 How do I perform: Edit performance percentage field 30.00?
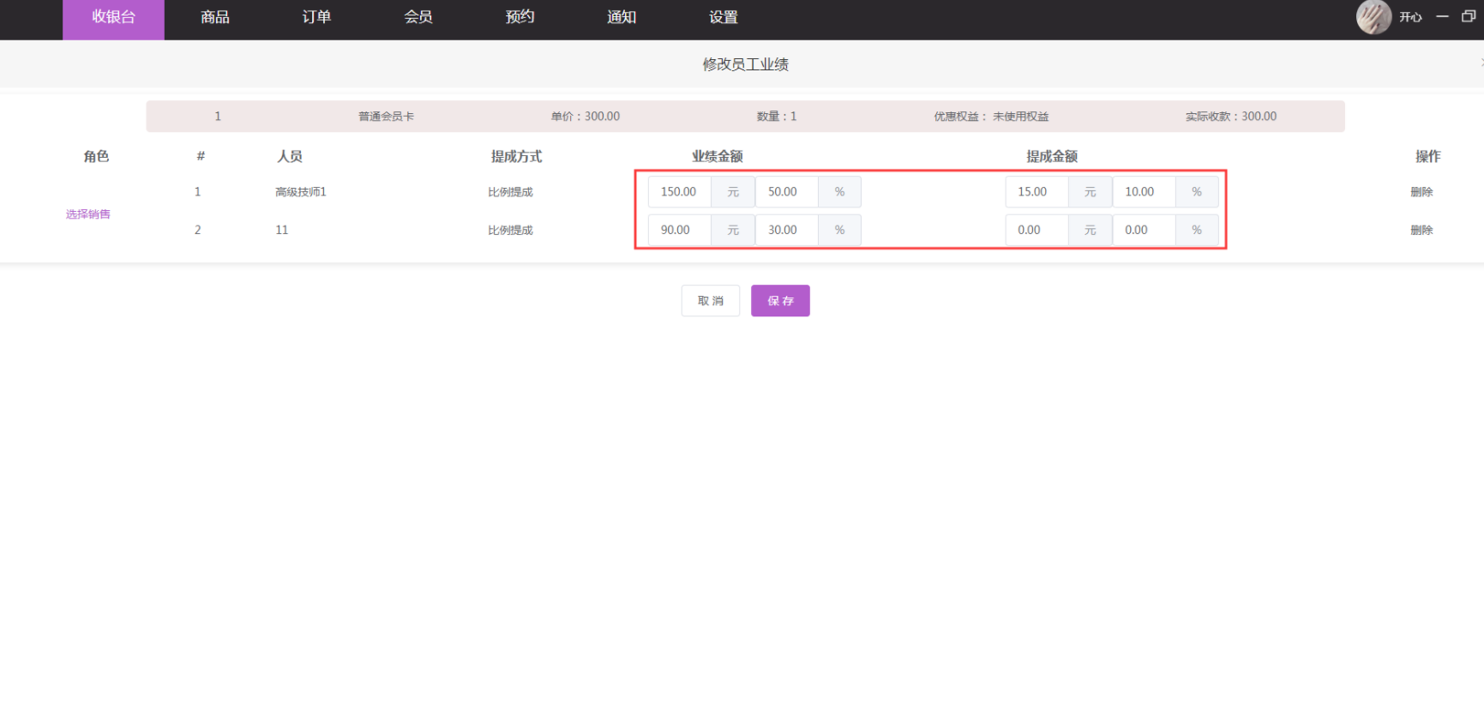(787, 230)
